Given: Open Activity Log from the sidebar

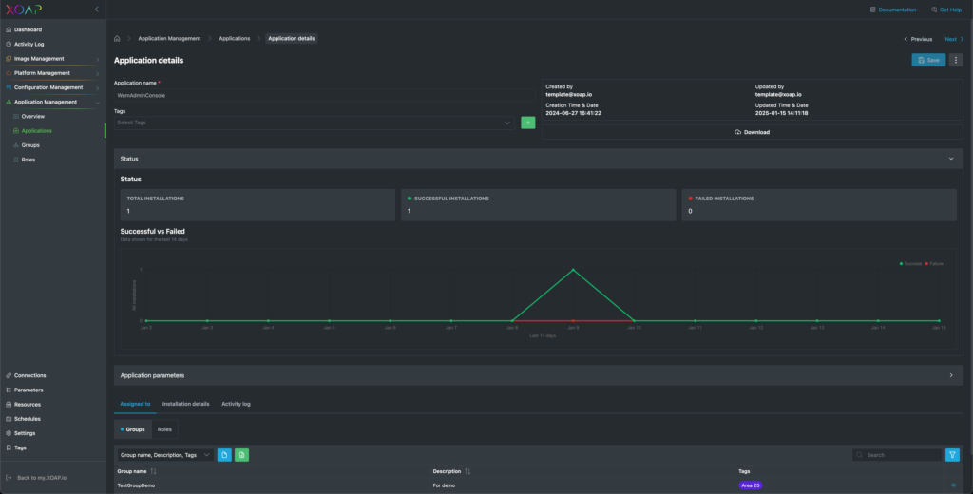Looking at the screenshot, I should (29, 44).
